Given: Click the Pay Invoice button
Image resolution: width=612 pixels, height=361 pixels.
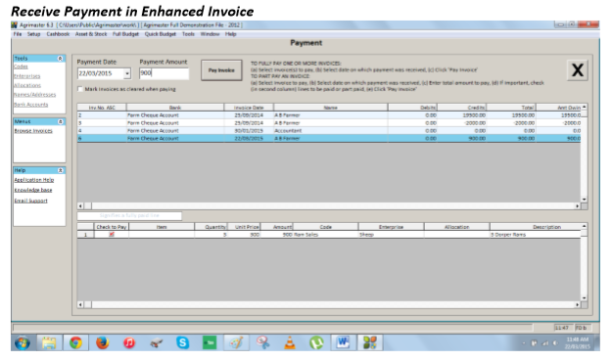Looking at the screenshot, I should (221, 70).
